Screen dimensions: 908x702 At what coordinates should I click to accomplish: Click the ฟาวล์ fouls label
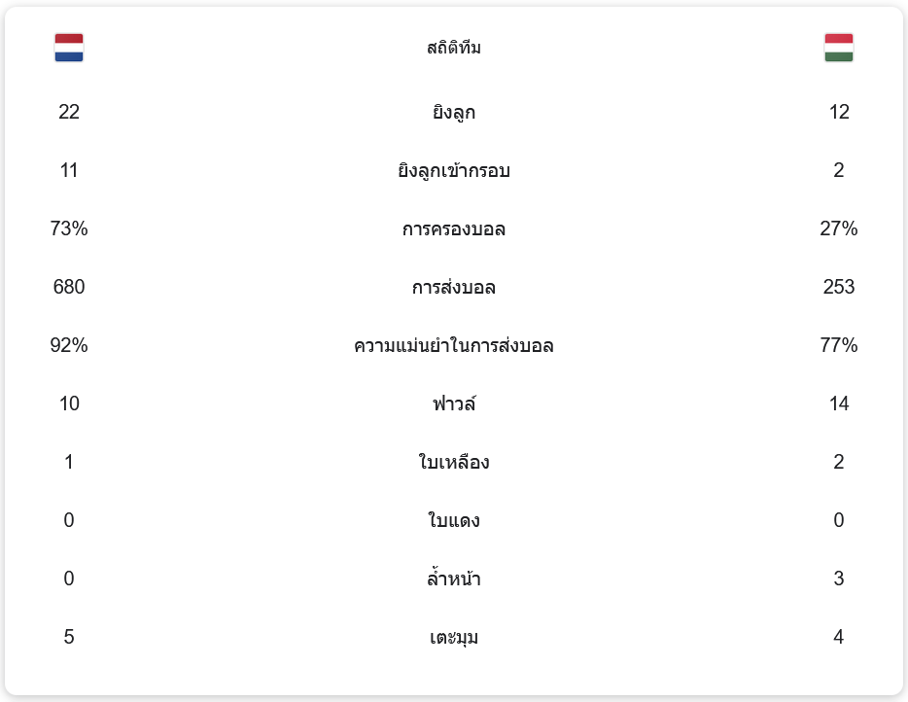454,404
